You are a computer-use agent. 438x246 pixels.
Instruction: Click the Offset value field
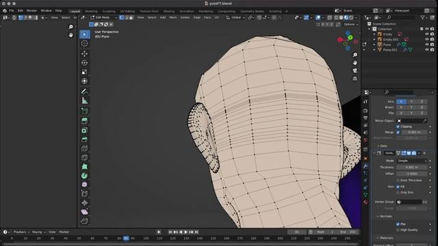point(412,174)
